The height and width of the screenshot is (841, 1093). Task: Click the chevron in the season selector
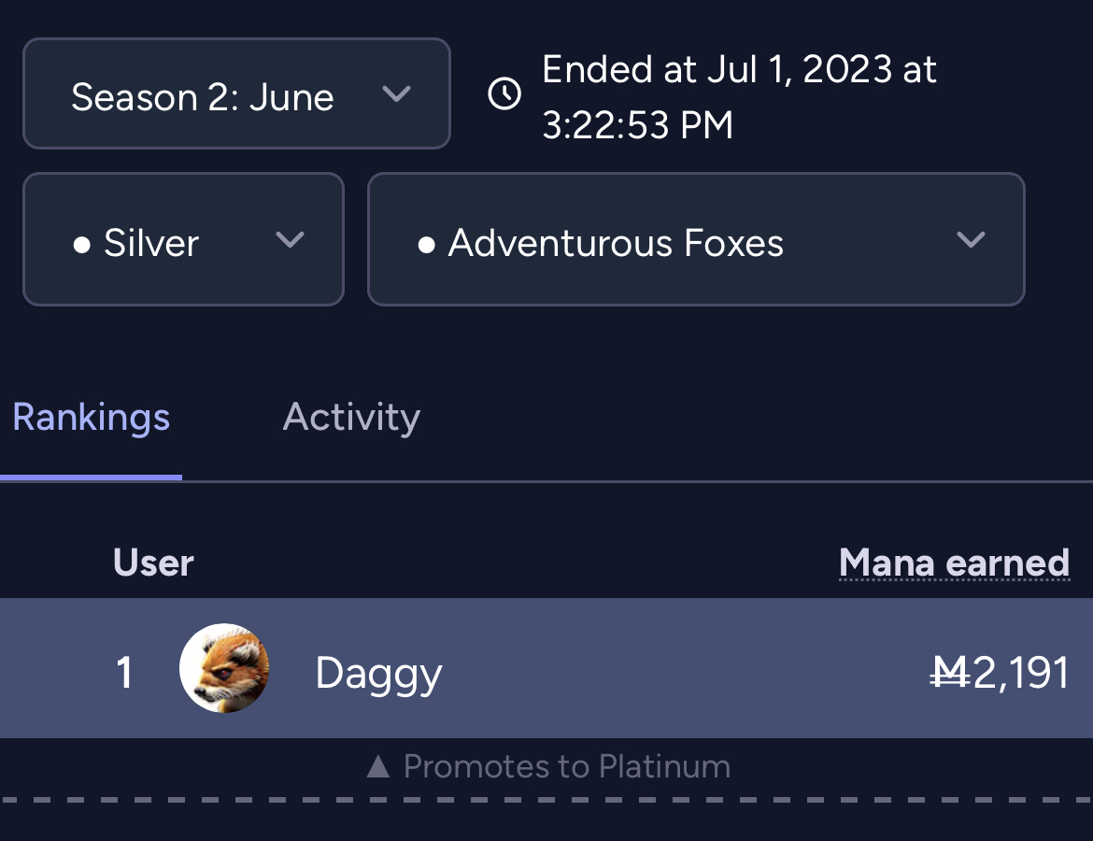pos(397,93)
